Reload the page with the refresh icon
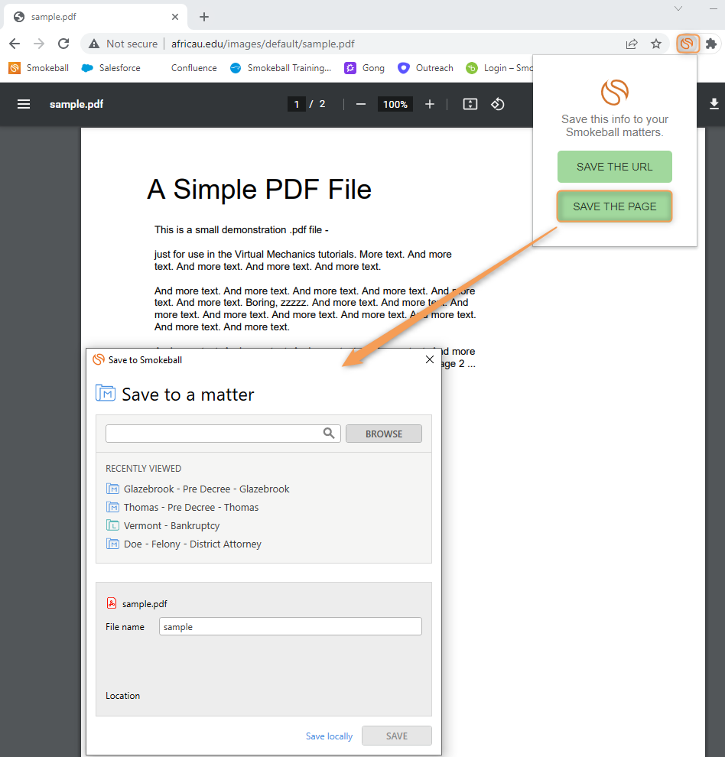Viewport: 725px width, 757px height. (x=63, y=44)
